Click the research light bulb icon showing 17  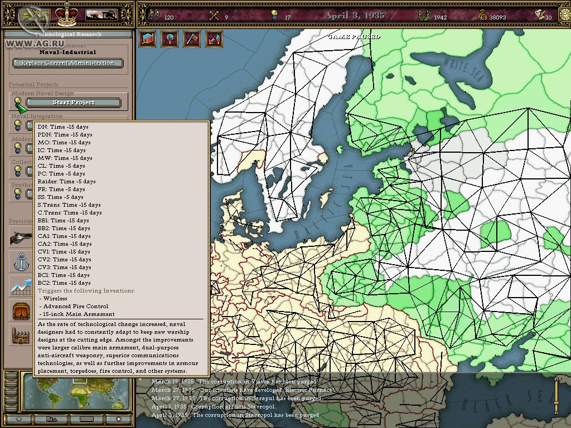(x=274, y=15)
